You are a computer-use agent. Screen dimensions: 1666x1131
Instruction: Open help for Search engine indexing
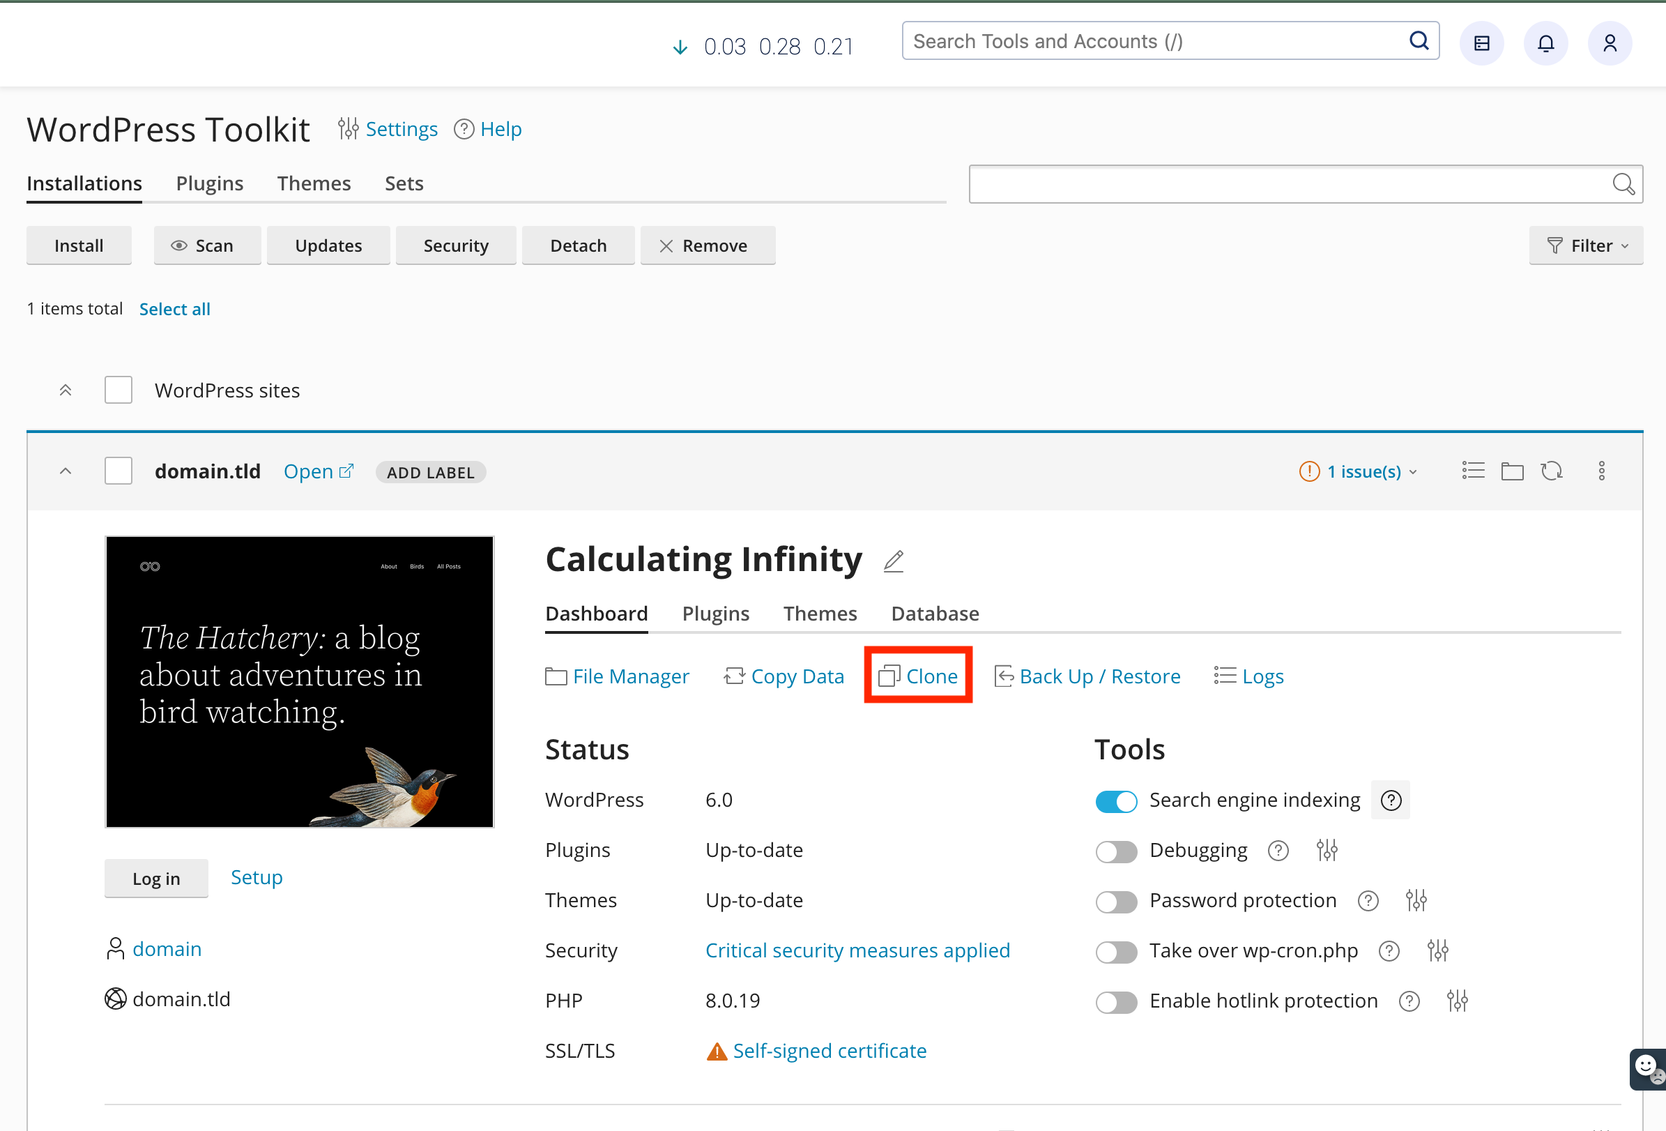(1391, 800)
